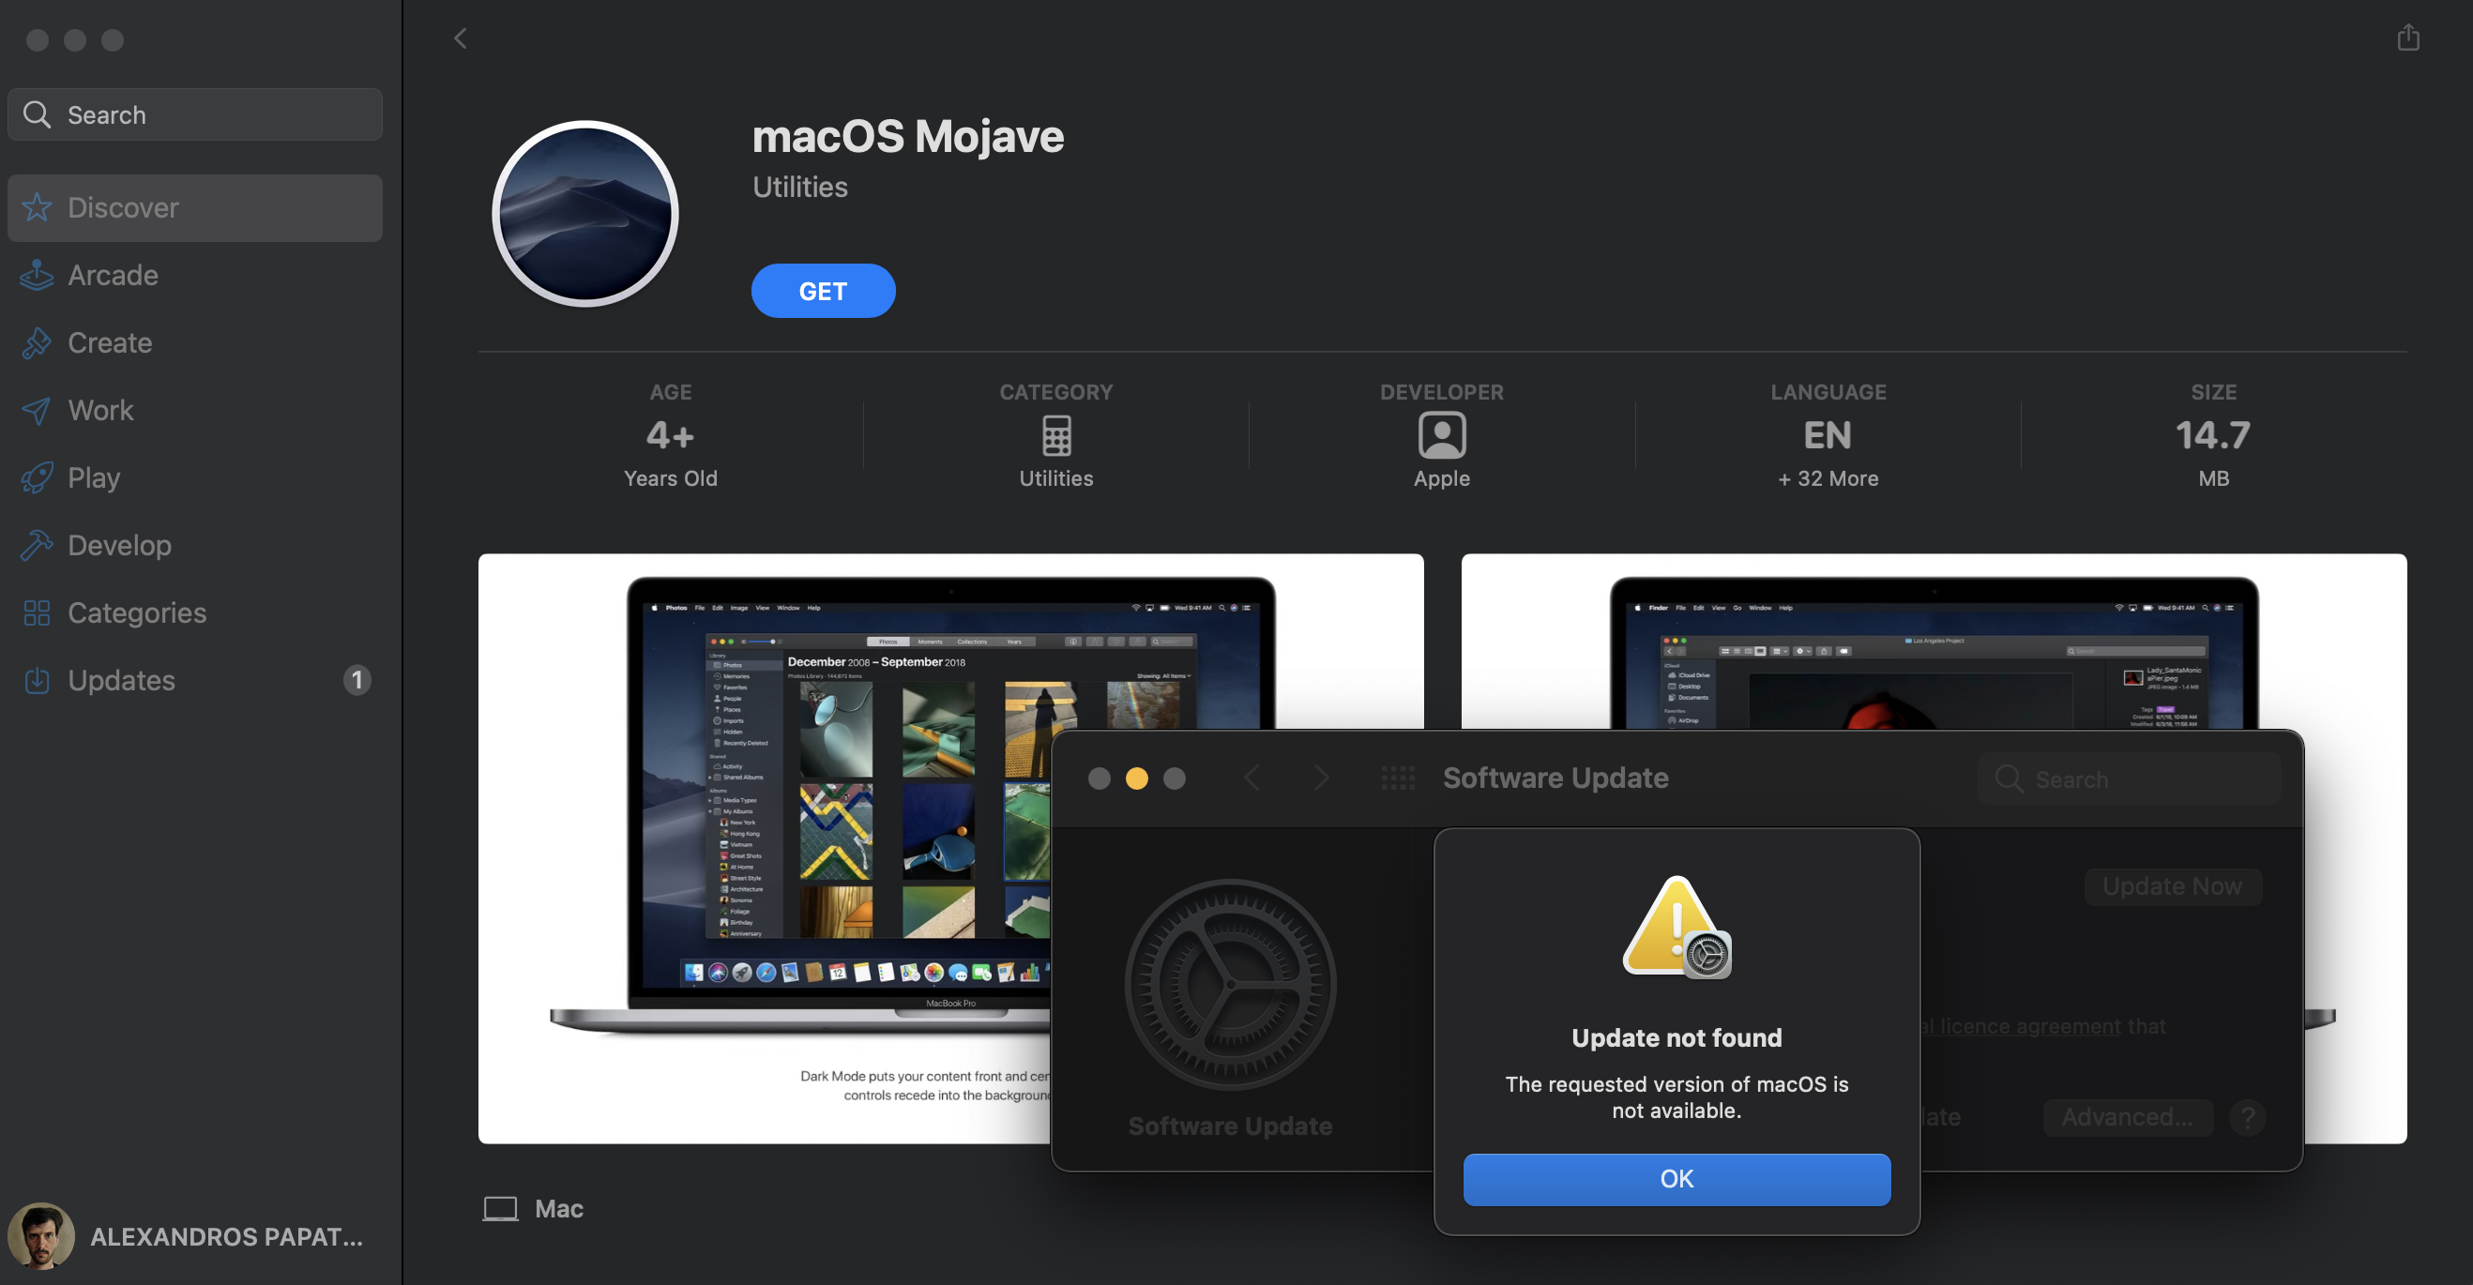The image size is (2473, 1285).
Task: Click the App Store search field
Action: [x=195, y=115]
